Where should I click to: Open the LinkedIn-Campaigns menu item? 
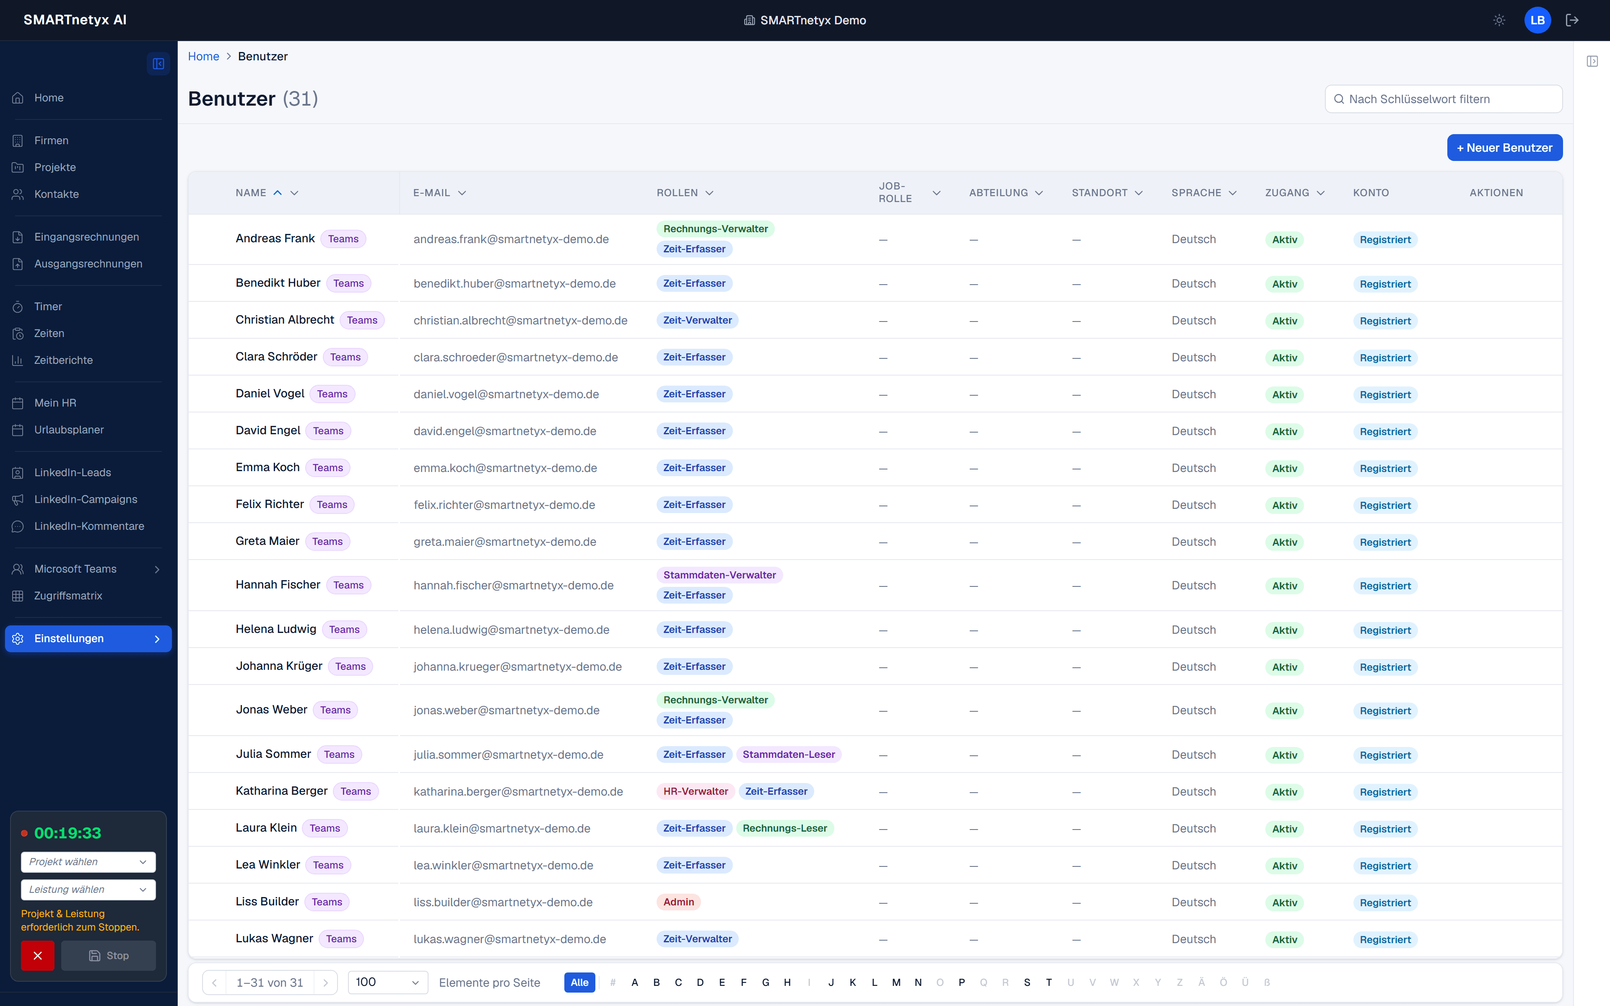point(88,499)
